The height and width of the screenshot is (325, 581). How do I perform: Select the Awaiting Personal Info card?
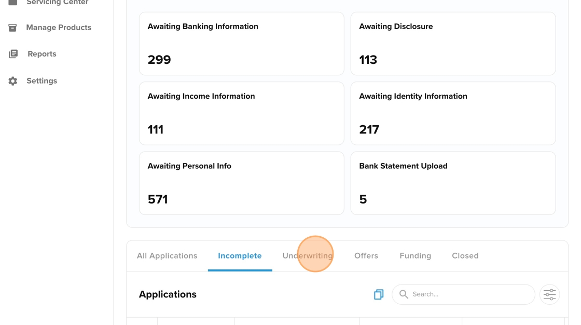[x=242, y=183]
